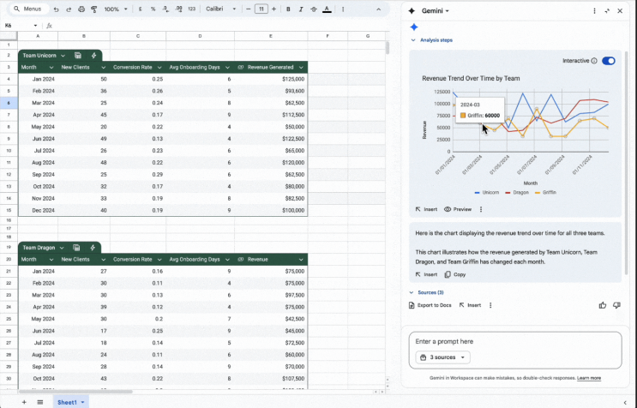This screenshot has width=637, height=408.
Task: Open chart options three-dot menu
Action: tap(481, 209)
